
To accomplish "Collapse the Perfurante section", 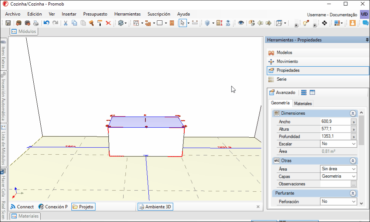I will click(353, 193).
